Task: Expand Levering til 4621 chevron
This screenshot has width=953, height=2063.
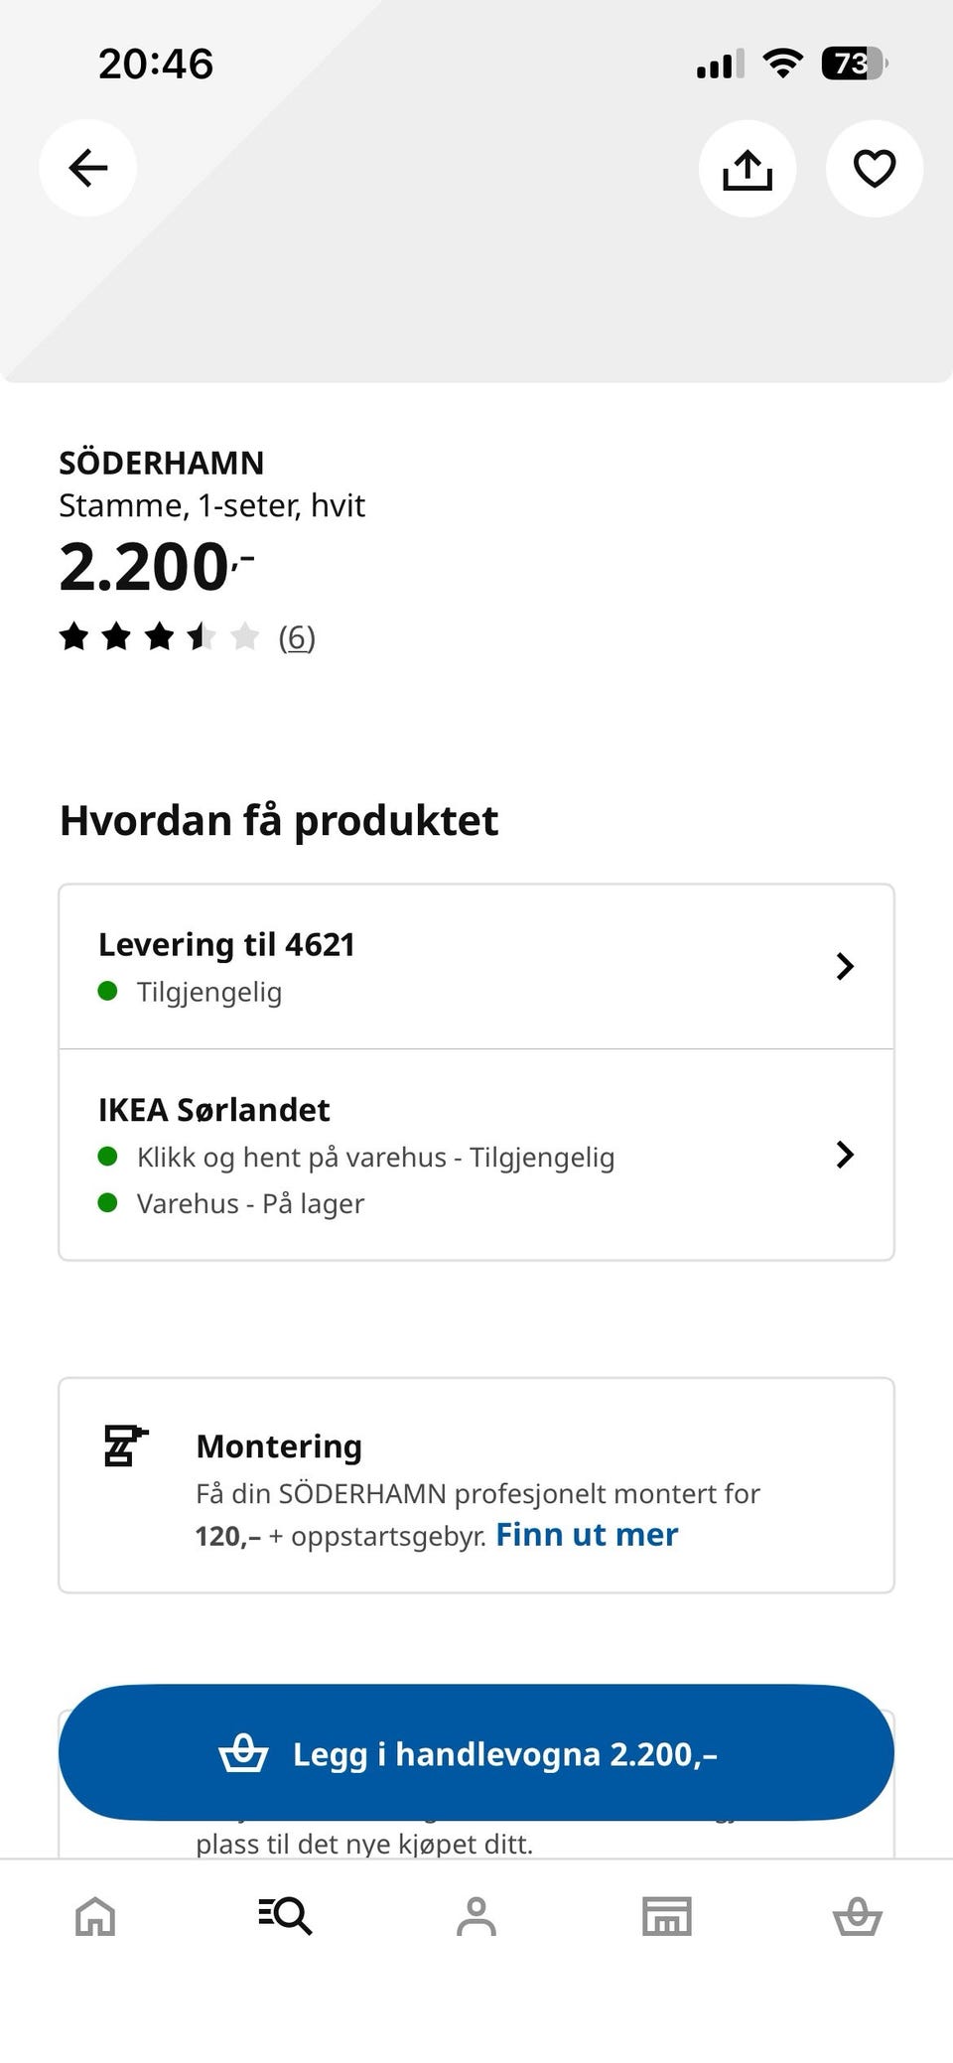Action: tap(845, 966)
